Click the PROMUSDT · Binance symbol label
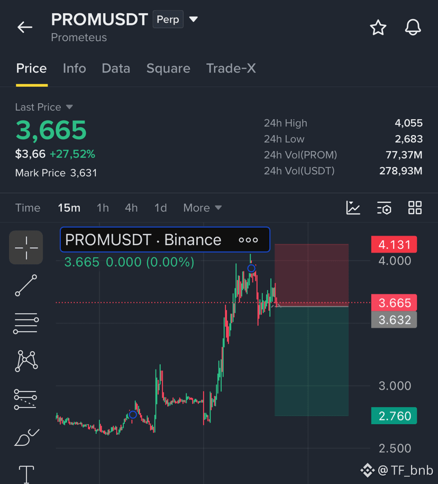 pyautogui.click(x=143, y=240)
